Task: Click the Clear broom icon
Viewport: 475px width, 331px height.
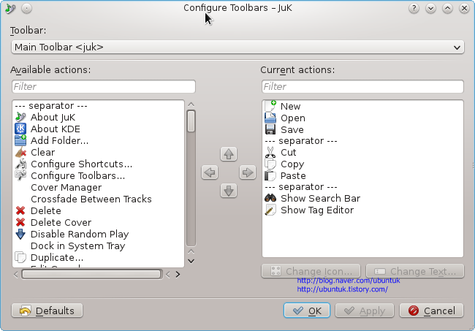Action: click(x=20, y=152)
